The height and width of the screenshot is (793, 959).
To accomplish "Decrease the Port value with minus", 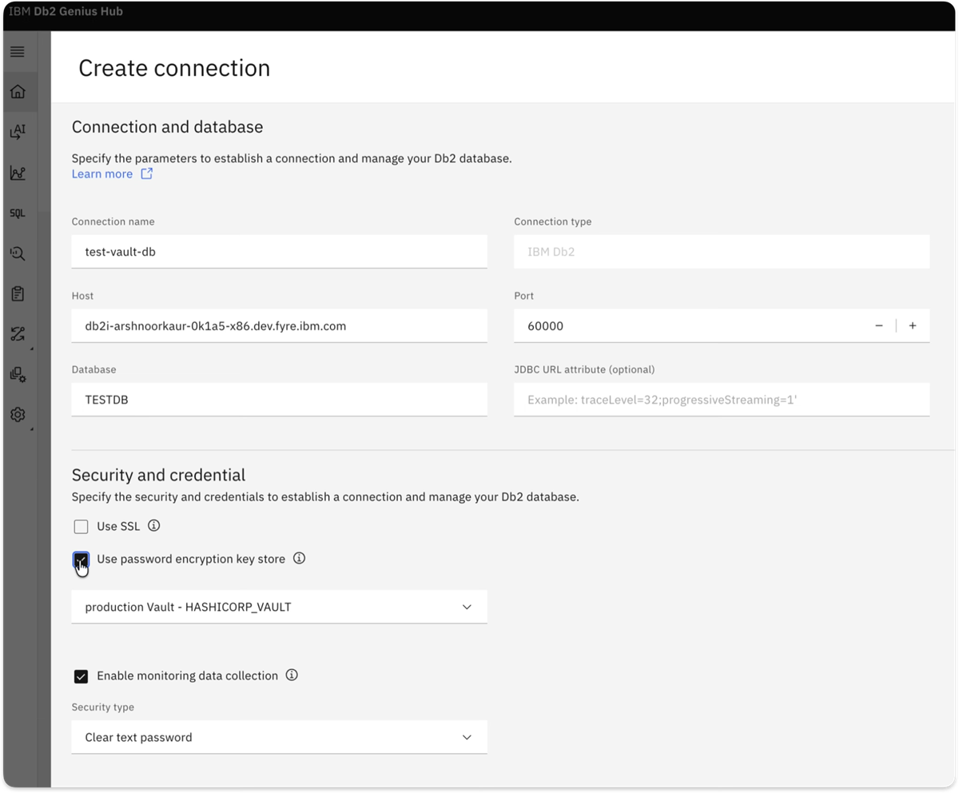I will click(879, 326).
